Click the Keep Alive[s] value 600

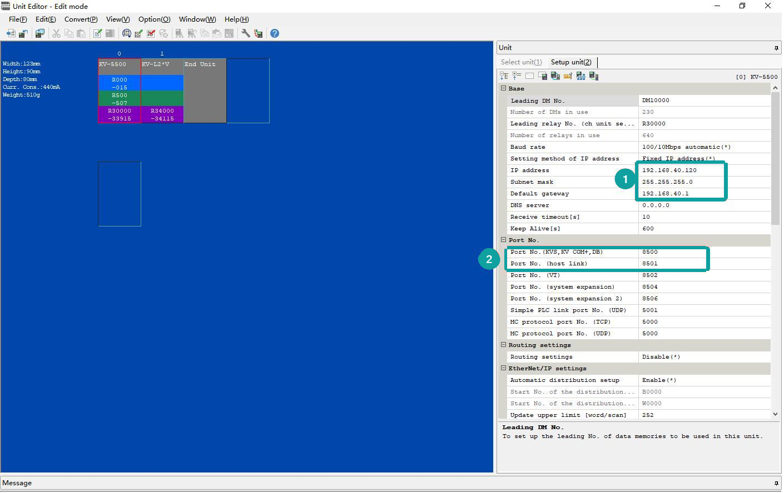(x=648, y=229)
